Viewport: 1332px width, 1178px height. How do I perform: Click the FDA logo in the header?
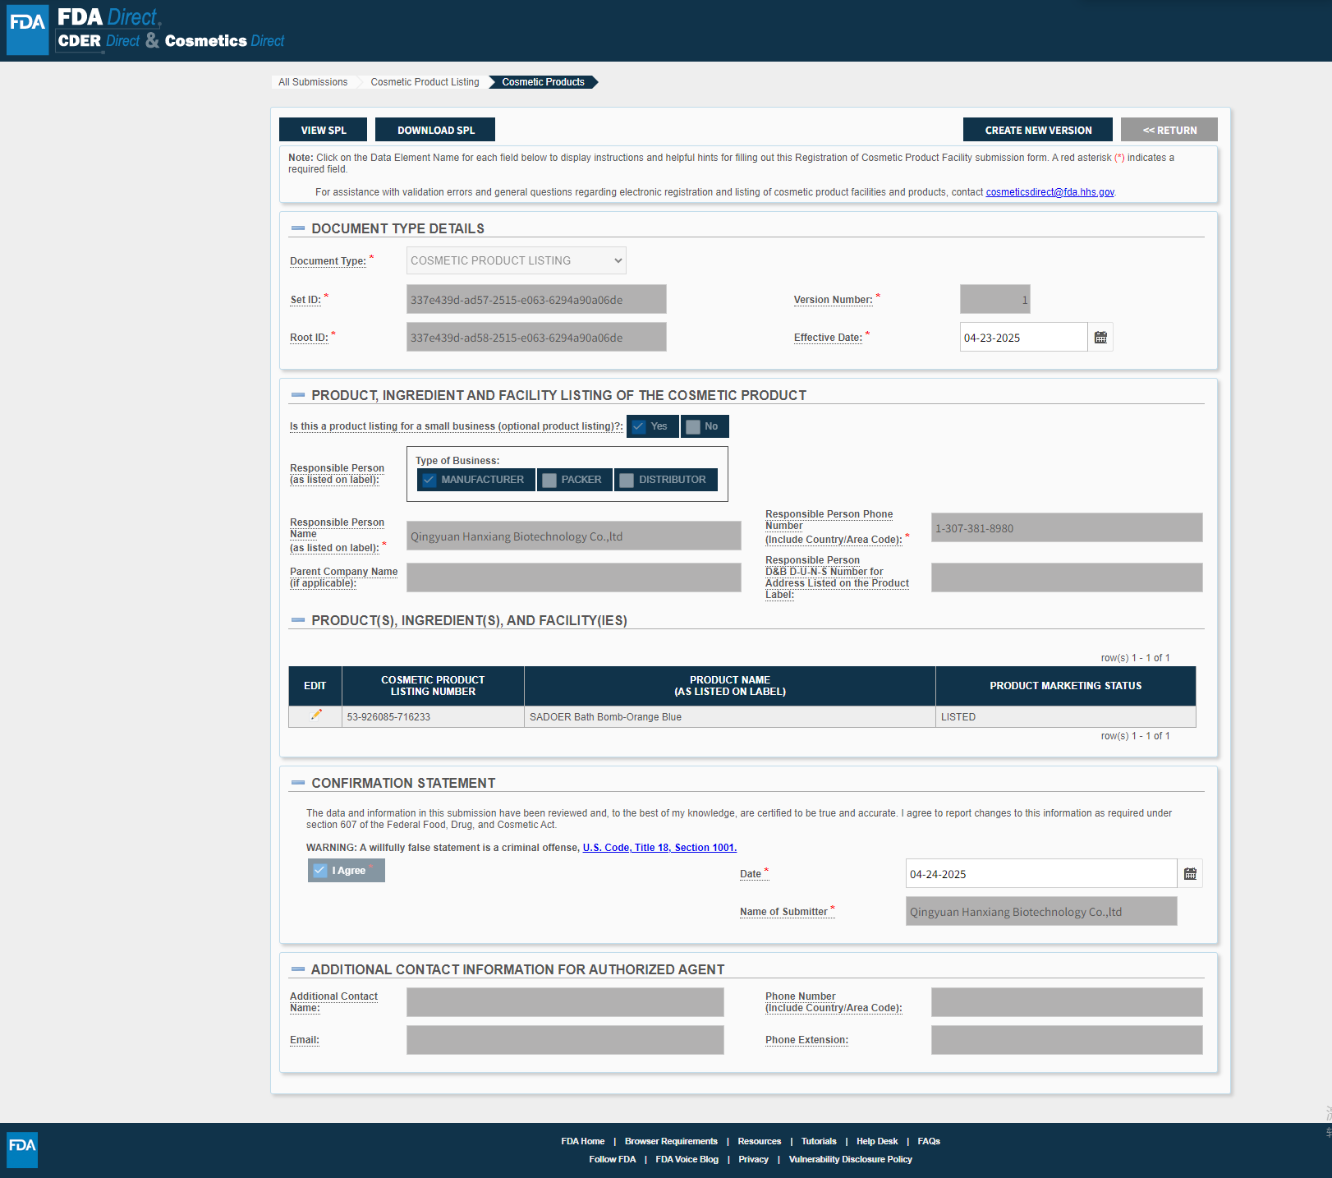[x=27, y=30]
